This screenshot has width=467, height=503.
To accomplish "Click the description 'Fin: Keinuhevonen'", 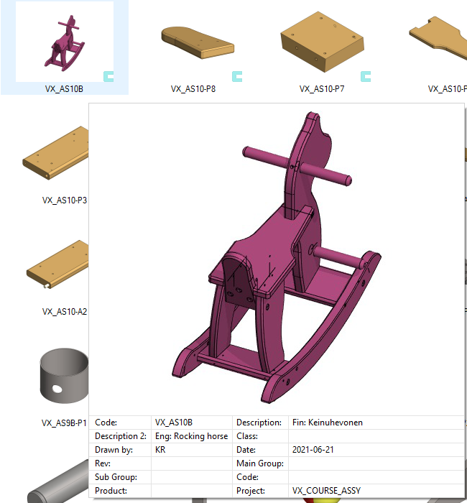I will coord(328,423).
